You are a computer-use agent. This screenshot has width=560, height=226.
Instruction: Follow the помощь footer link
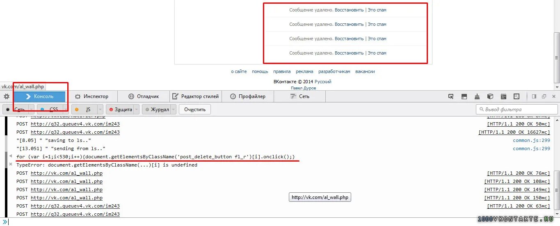260,71
